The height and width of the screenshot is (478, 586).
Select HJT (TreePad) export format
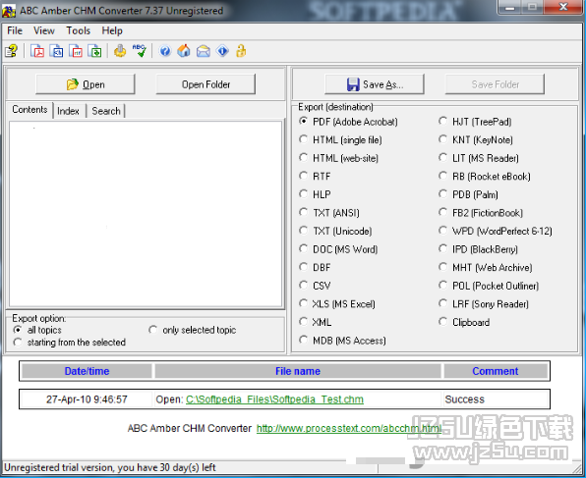[476, 122]
